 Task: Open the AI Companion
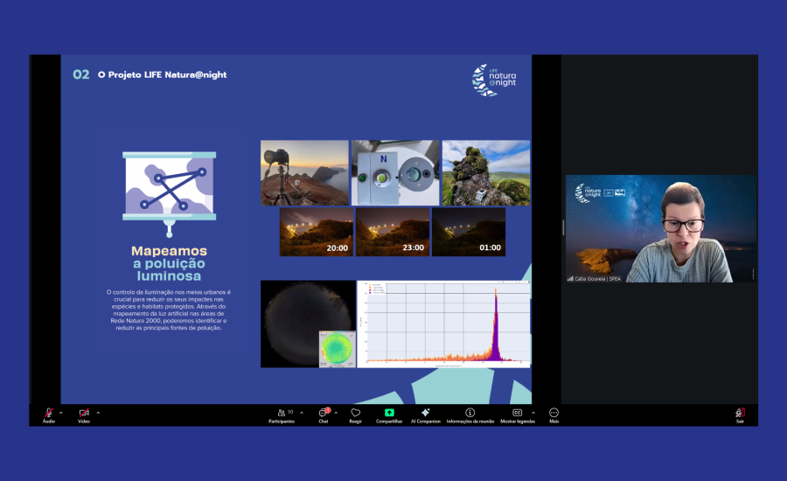(425, 414)
